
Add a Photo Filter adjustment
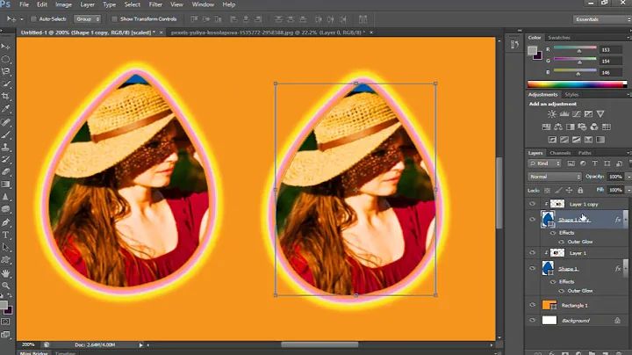point(582,127)
